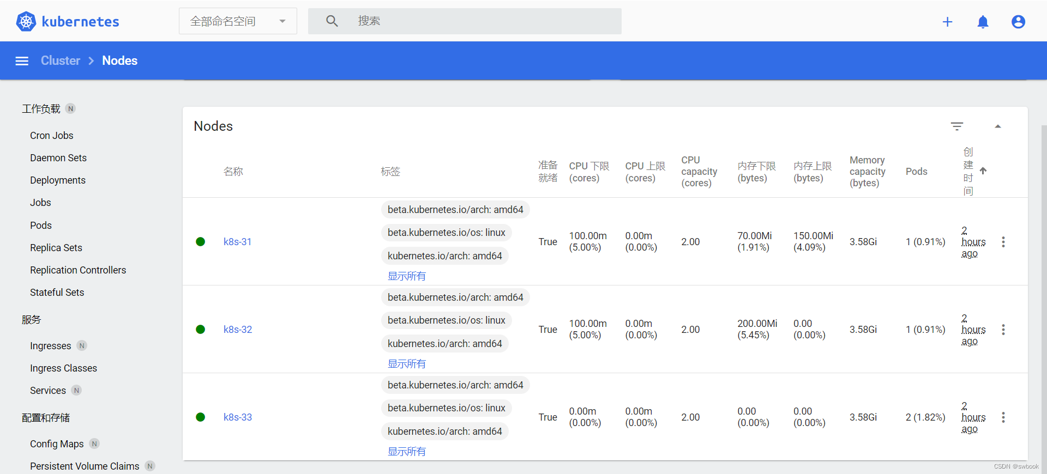Open node k8s-31 details
This screenshot has height=474, width=1047.
238,242
